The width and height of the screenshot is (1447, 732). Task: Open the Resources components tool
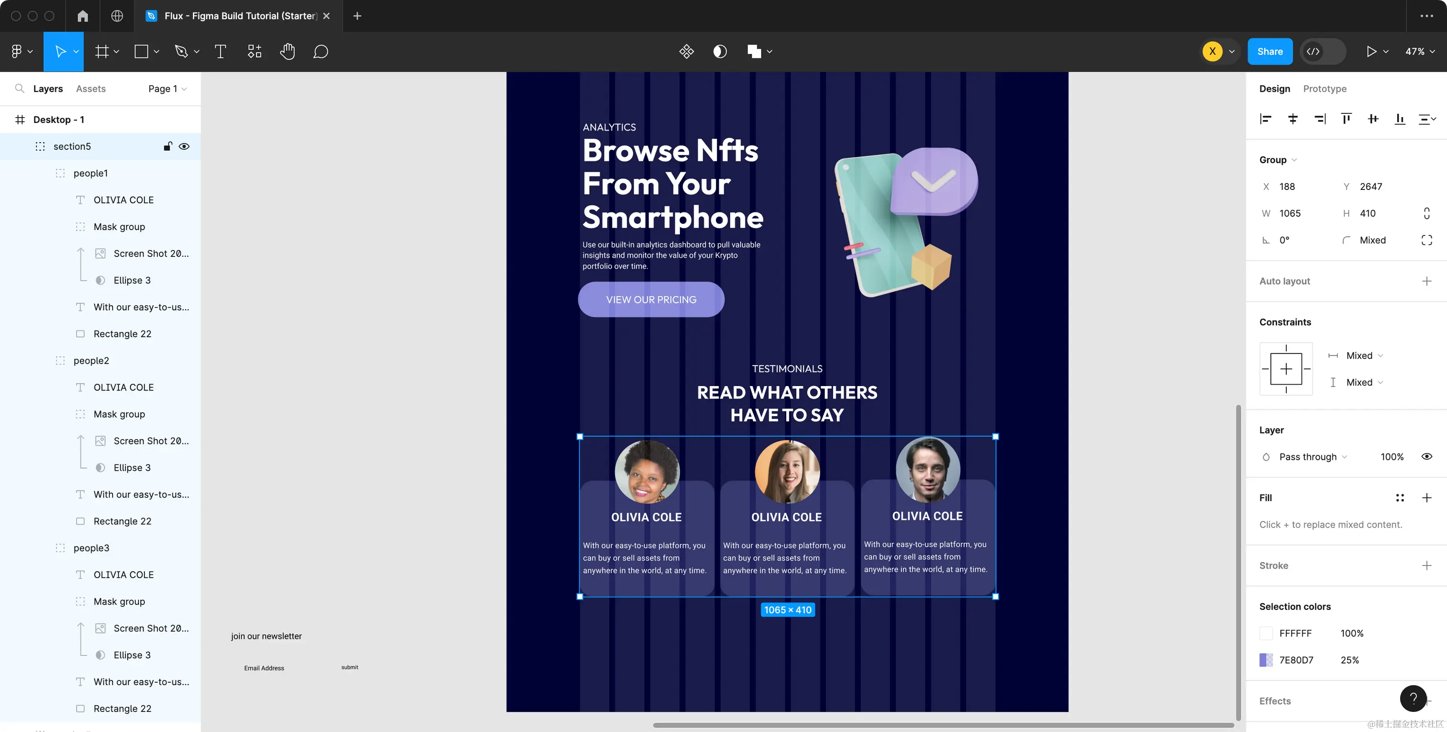(x=255, y=52)
